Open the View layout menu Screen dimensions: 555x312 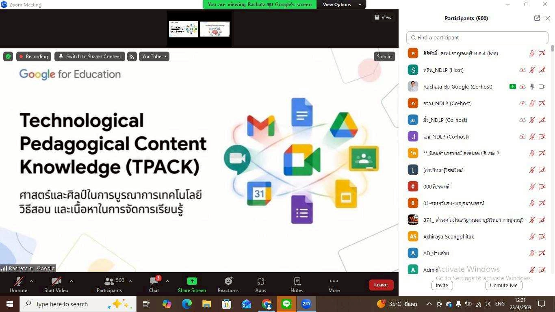[x=383, y=17]
